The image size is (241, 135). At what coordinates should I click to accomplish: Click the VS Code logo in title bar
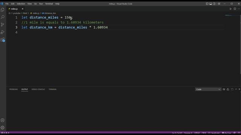pos(2,4)
